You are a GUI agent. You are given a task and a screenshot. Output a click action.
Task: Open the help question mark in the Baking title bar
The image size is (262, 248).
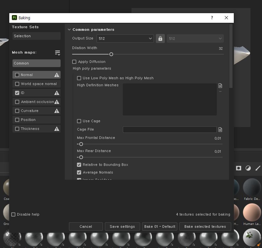[x=212, y=18]
